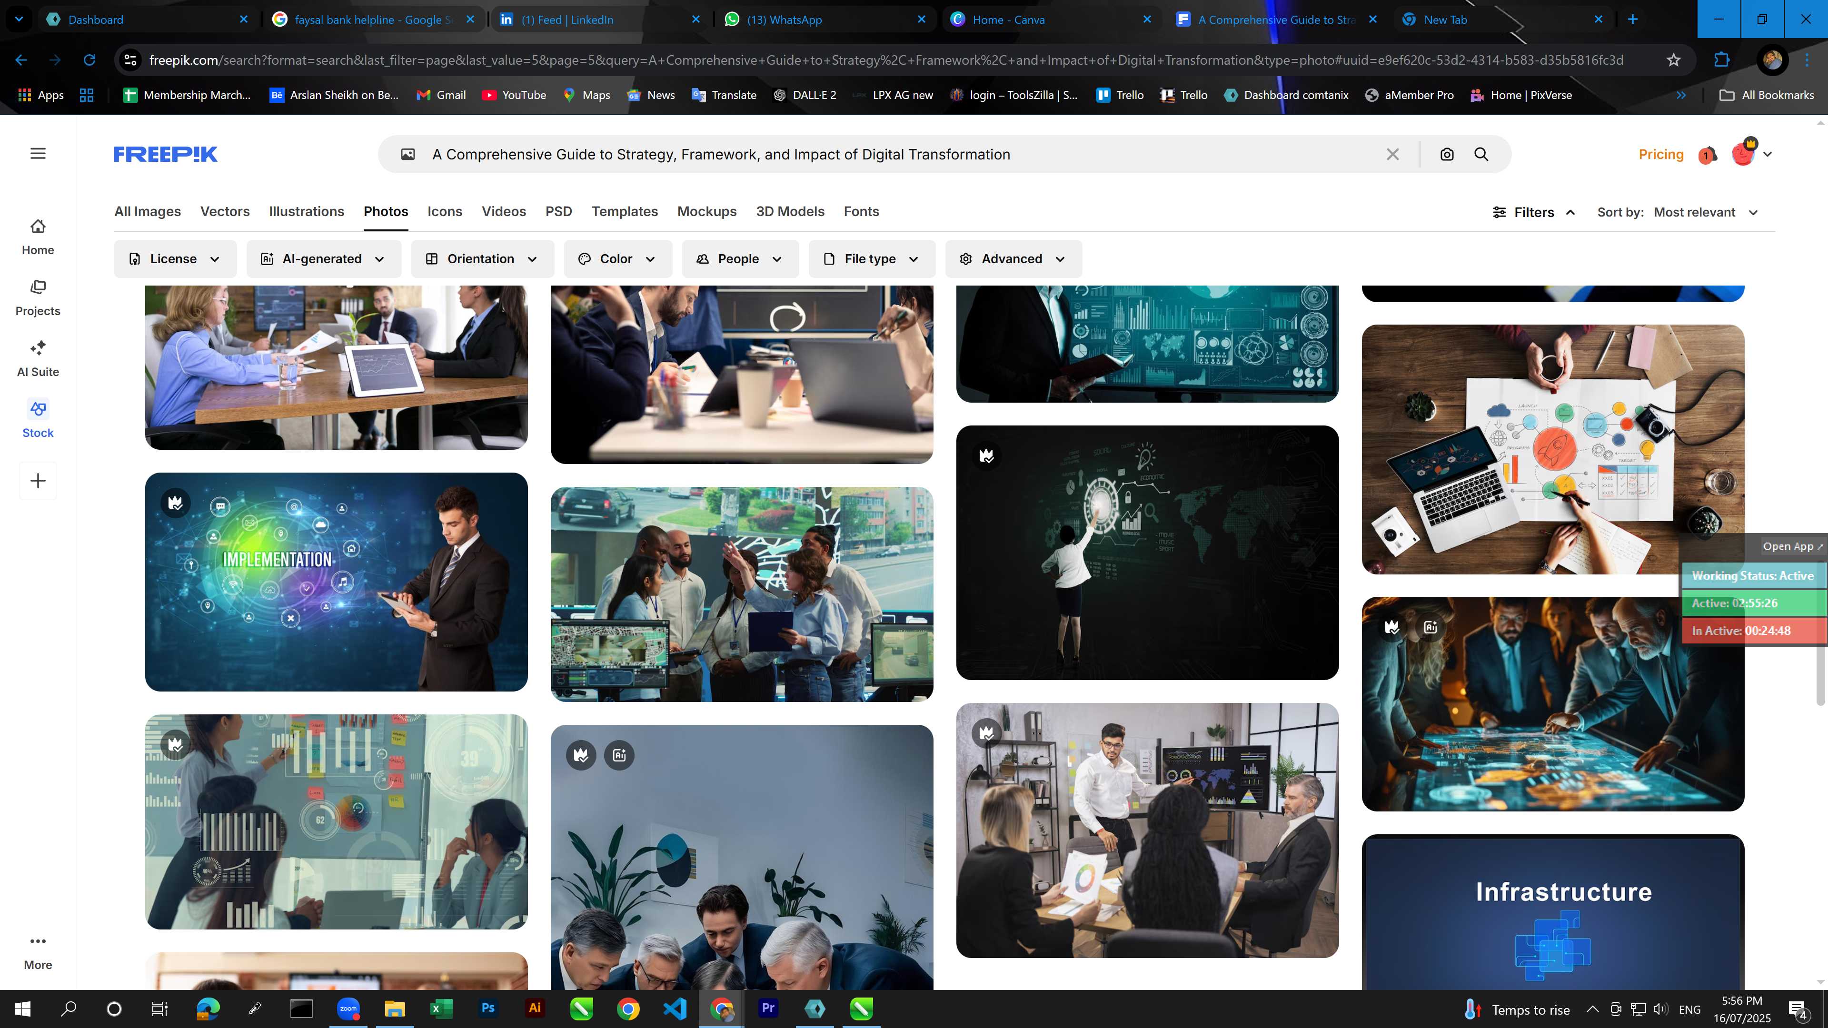Switch to the Vectors tab
This screenshot has width=1828, height=1028.
click(225, 211)
